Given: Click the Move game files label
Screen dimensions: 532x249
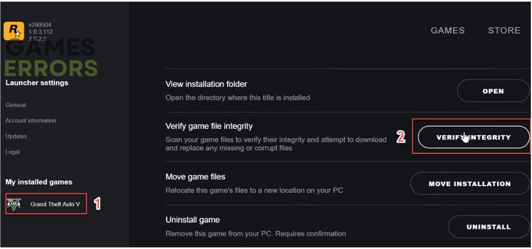Looking at the screenshot, I should 195,177.
